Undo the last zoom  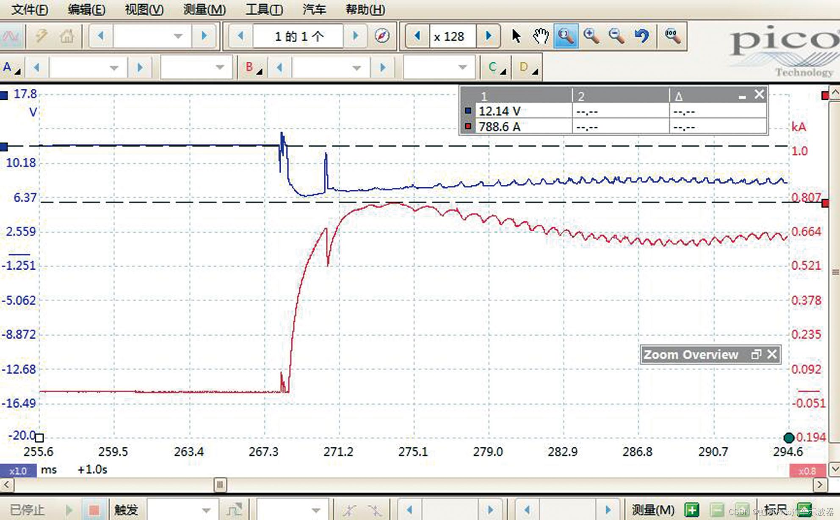point(642,36)
